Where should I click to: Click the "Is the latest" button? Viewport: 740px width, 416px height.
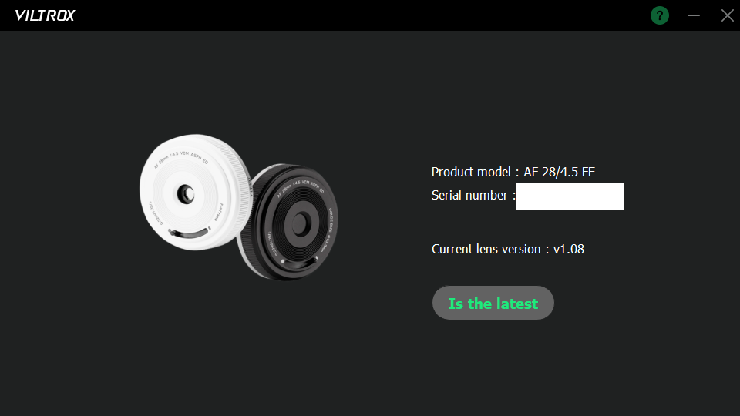click(x=493, y=303)
